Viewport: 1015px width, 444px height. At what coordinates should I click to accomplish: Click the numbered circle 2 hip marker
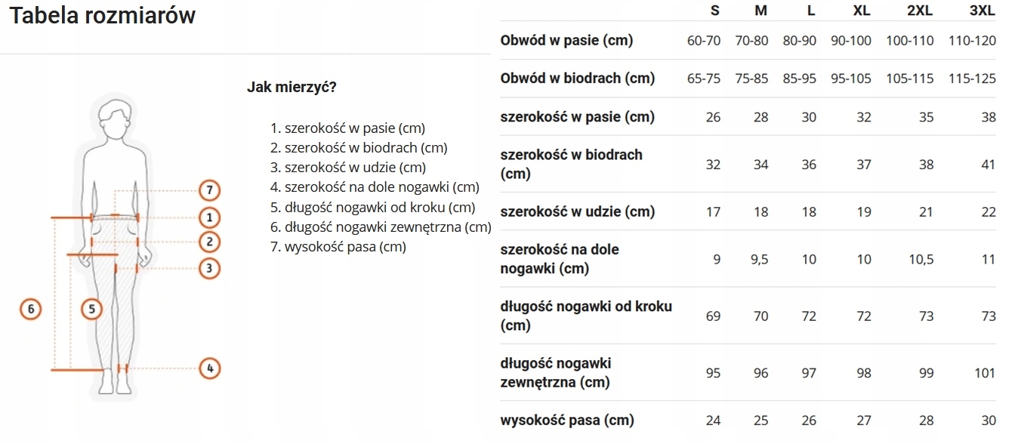tap(210, 242)
